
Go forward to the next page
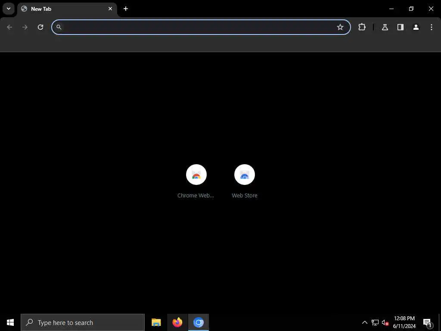click(25, 27)
